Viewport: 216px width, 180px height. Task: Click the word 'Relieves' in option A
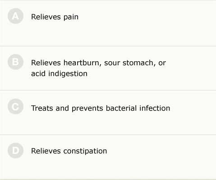tap(46, 17)
